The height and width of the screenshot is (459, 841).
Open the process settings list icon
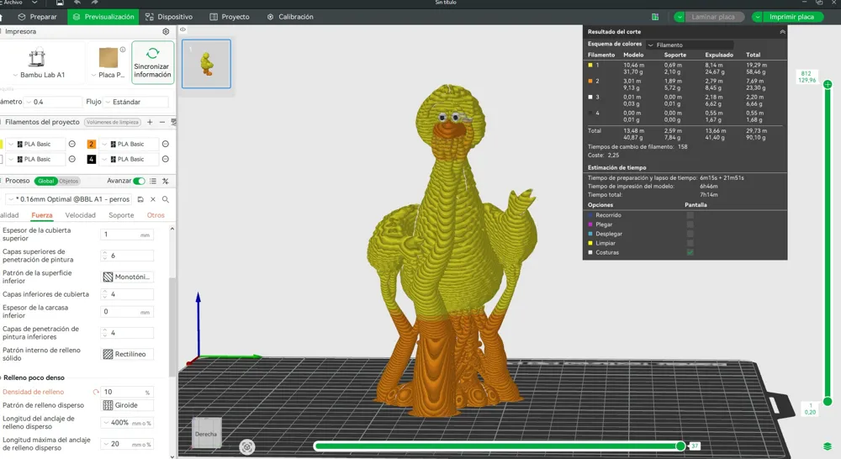pos(153,182)
